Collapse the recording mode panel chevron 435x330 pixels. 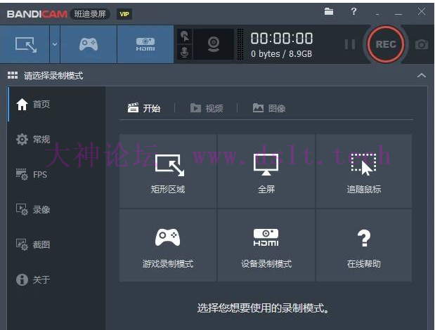click(x=421, y=75)
